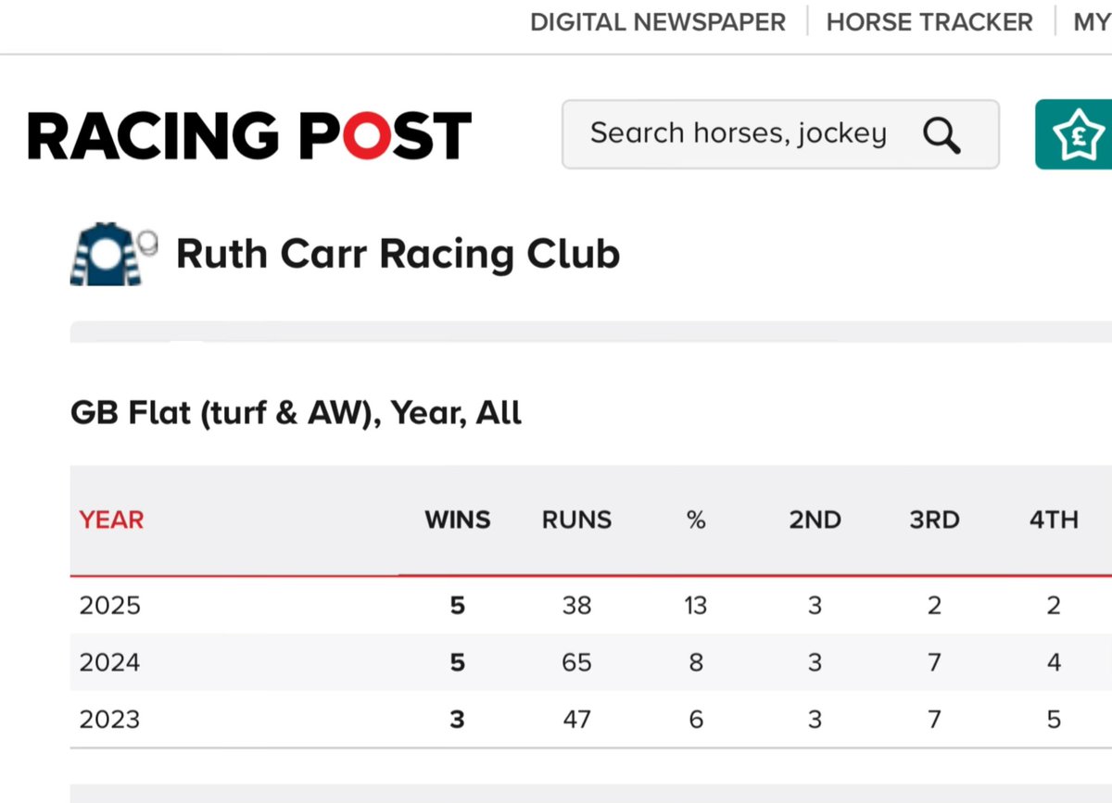1112x803 pixels.
Task: Sort by win percentage column
Action: click(695, 520)
